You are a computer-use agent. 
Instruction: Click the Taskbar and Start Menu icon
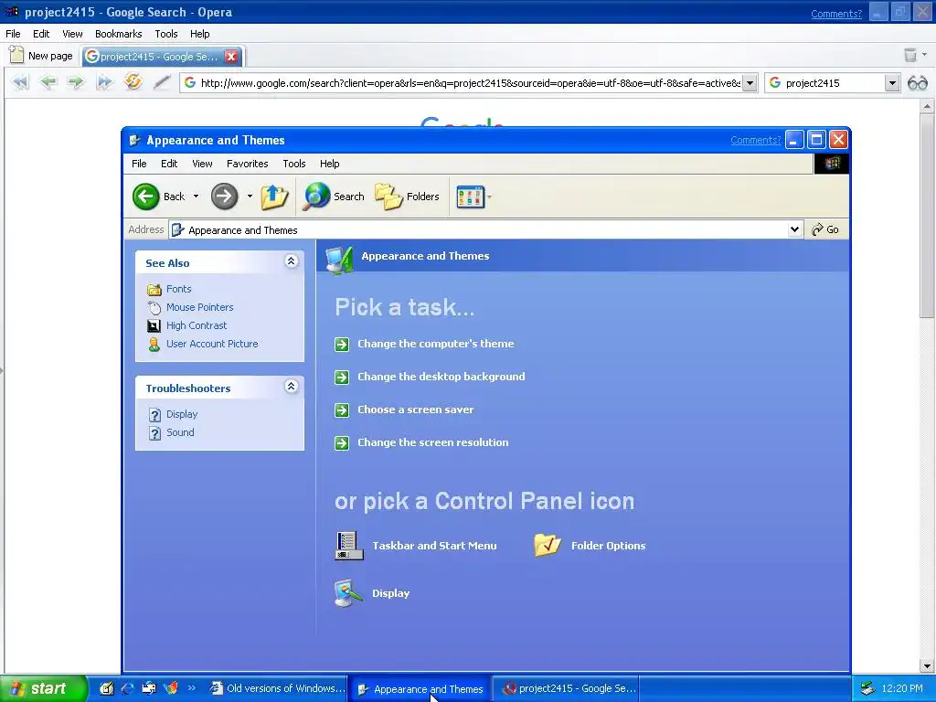click(349, 546)
